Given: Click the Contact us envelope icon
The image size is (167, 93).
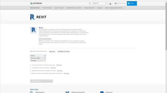Looking at the screenshot, I should pos(102,92).
